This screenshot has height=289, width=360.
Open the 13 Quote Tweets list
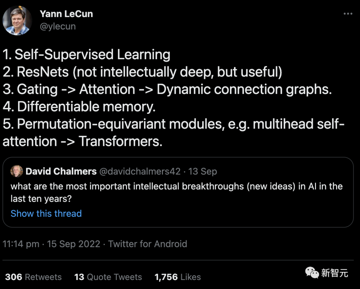108,277
